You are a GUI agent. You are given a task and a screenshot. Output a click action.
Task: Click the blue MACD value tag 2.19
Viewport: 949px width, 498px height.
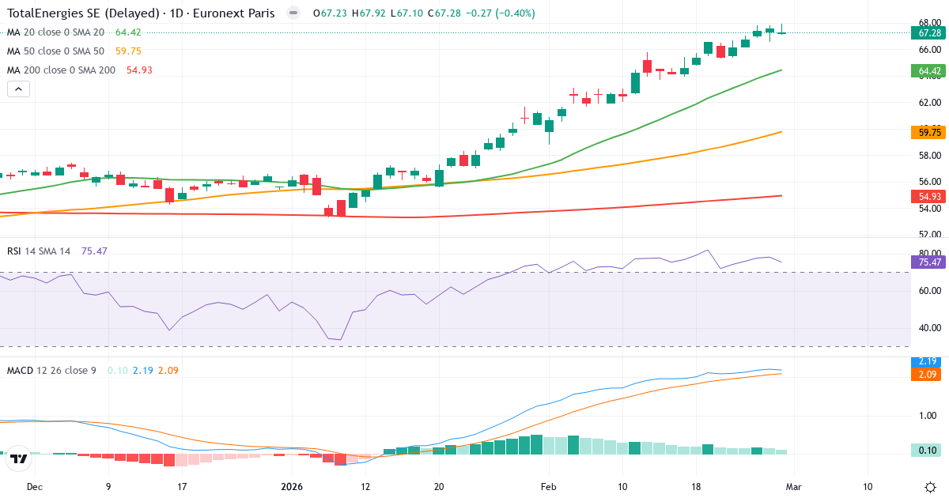pos(927,364)
